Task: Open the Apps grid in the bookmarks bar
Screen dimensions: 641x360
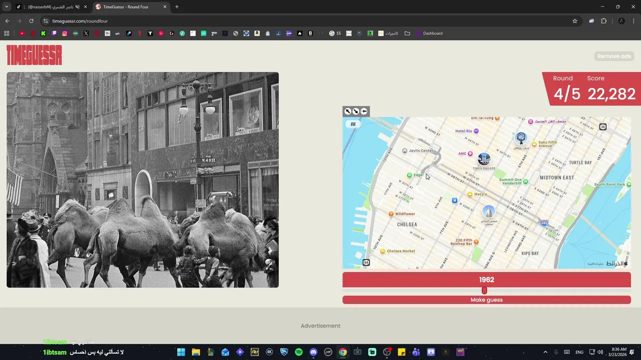Action: point(7,33)
